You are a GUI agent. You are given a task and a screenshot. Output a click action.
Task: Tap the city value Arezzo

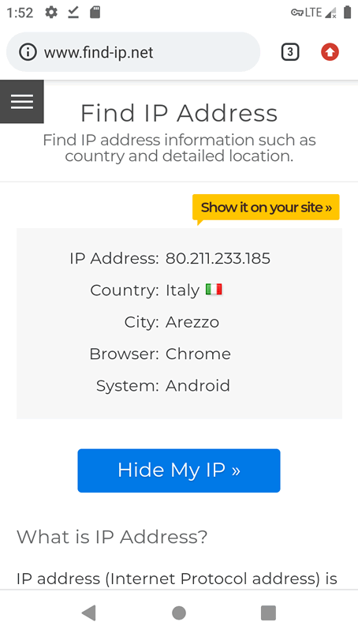pos(192,322)
